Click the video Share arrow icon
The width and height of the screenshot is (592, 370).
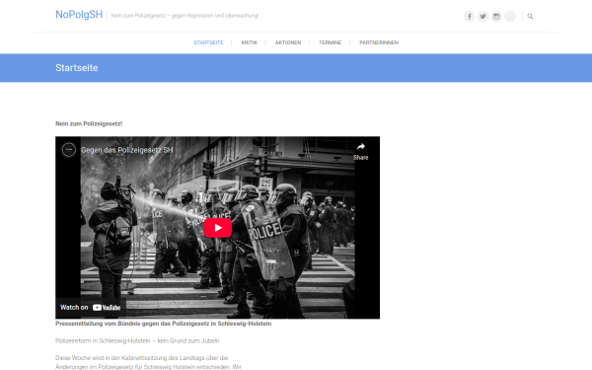(x=360, y=147)
